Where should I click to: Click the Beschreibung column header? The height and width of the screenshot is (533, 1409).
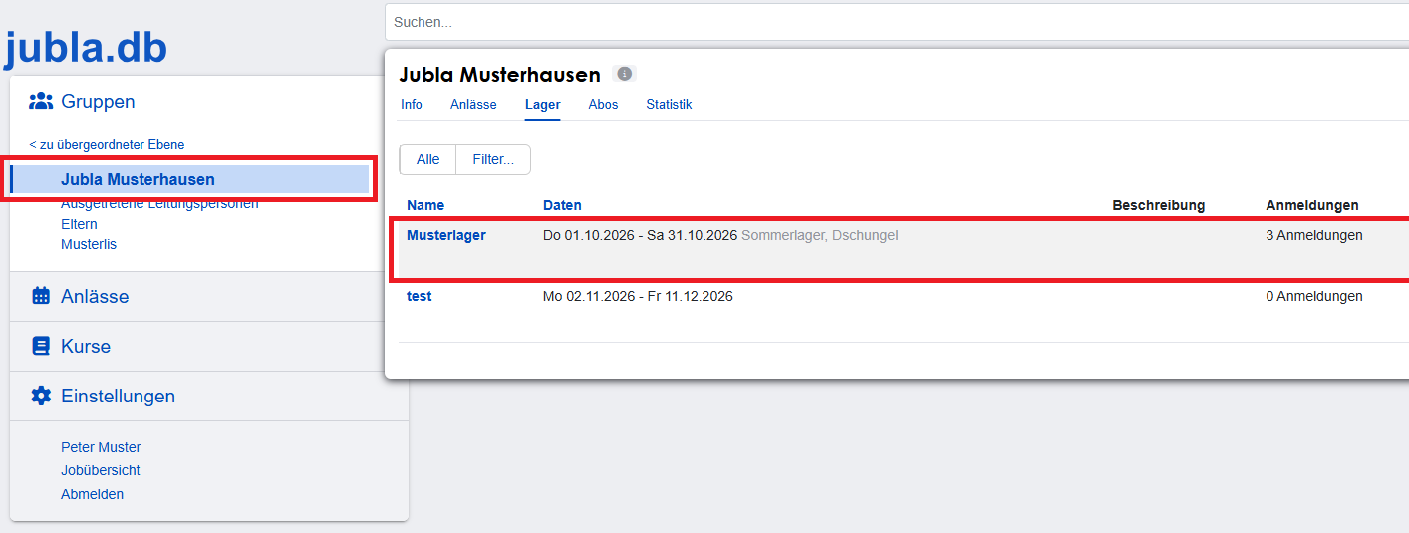coord(1159,205)
